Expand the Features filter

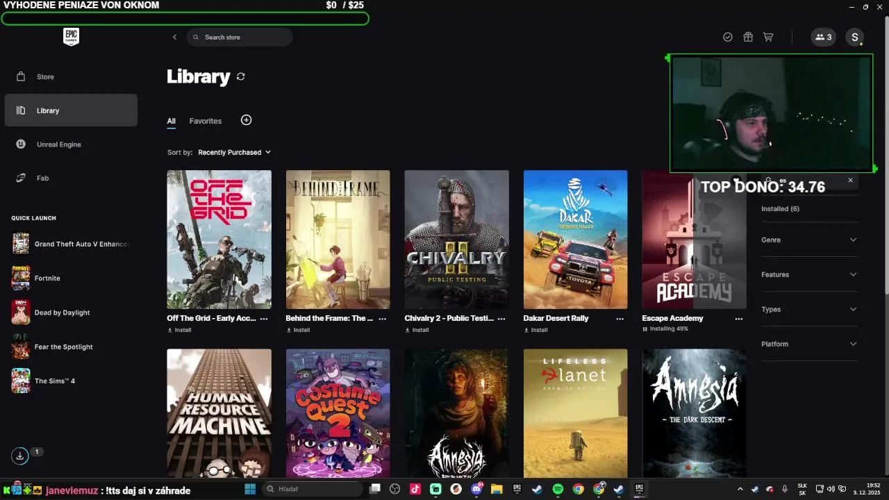(809, 274)
